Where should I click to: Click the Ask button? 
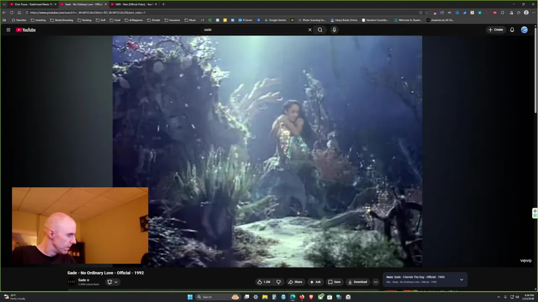point(315,282)
